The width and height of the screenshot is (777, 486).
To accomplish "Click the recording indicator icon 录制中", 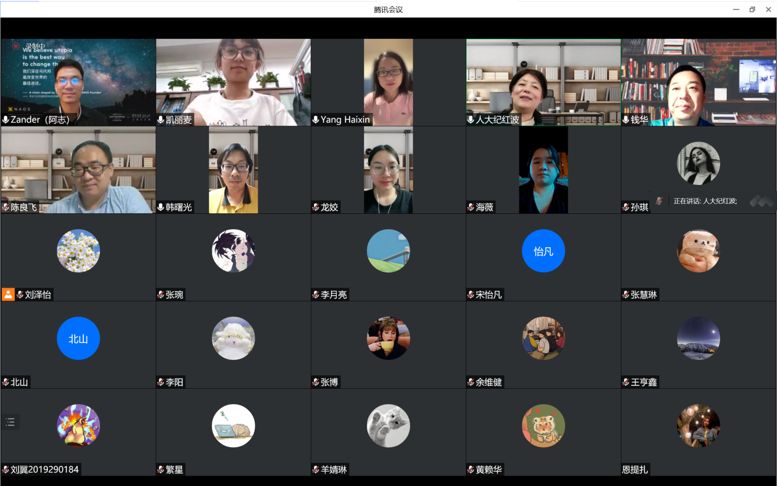I will click(x=16, y=46).
